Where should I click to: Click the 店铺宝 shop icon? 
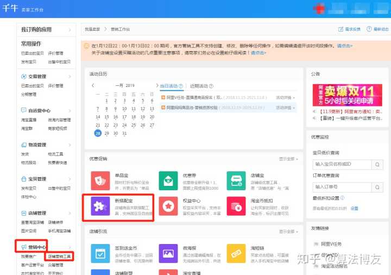click(x=236, y=180)
